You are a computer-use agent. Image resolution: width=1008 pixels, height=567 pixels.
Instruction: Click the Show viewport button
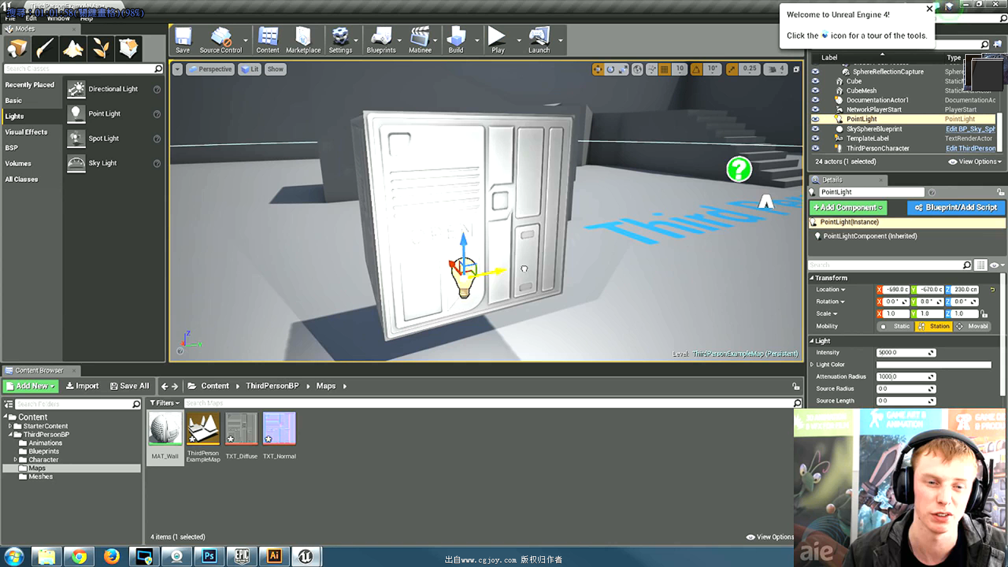pos(275,69)
